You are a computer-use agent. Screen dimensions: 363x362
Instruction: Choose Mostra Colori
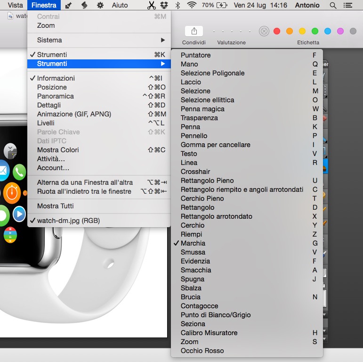[x=99, y=150]
